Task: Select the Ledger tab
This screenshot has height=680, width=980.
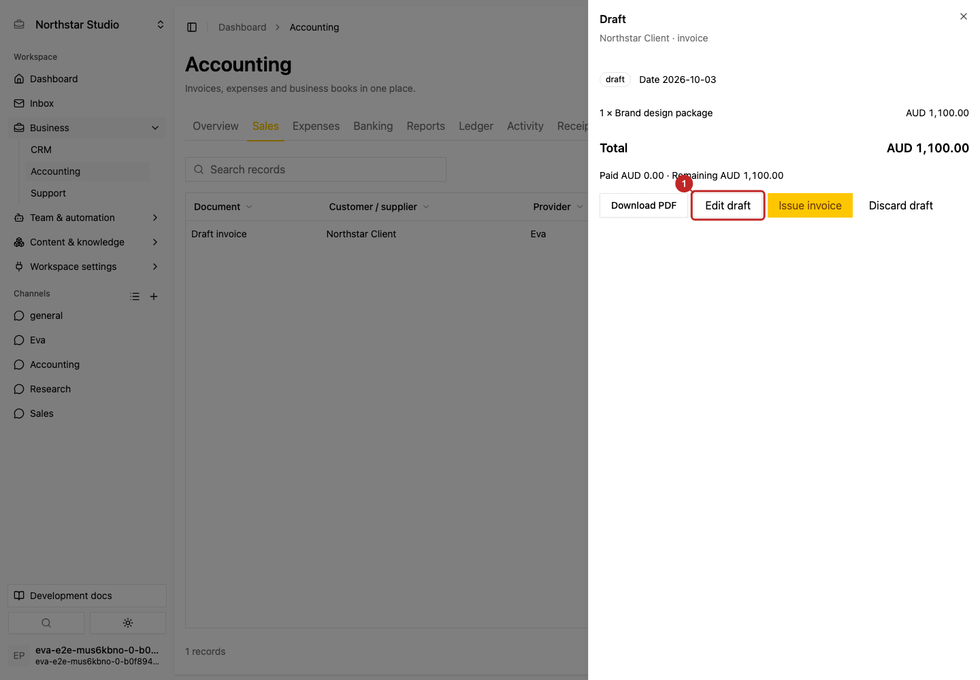Action: (x=476, y=126)
